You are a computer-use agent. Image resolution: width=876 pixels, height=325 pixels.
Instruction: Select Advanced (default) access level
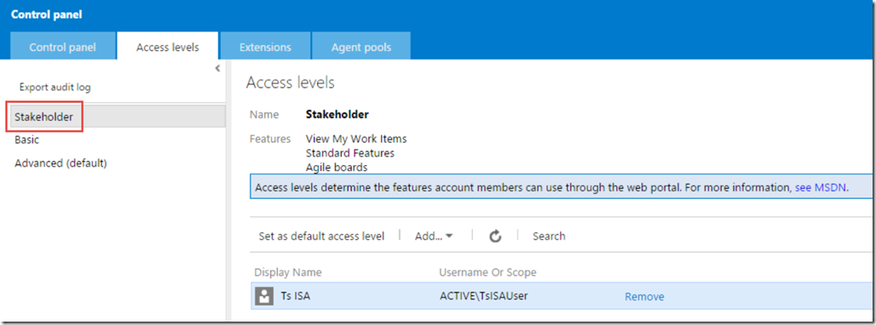coord(61,163)
